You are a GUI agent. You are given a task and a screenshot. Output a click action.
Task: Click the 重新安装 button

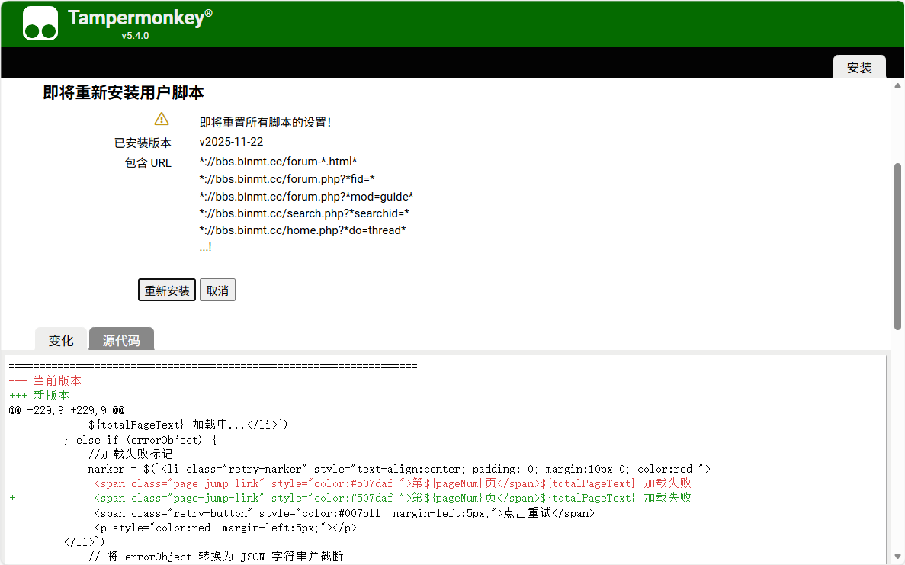pos(167,291)
